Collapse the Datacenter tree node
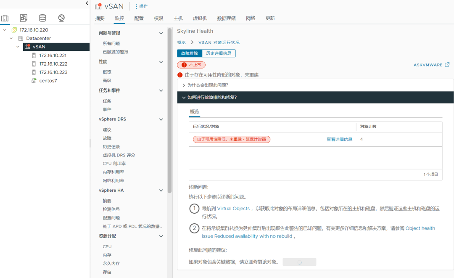454x278 pixels. pos(11,38)
